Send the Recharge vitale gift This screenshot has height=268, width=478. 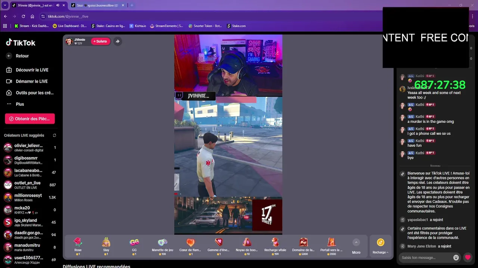pos(275,246)
